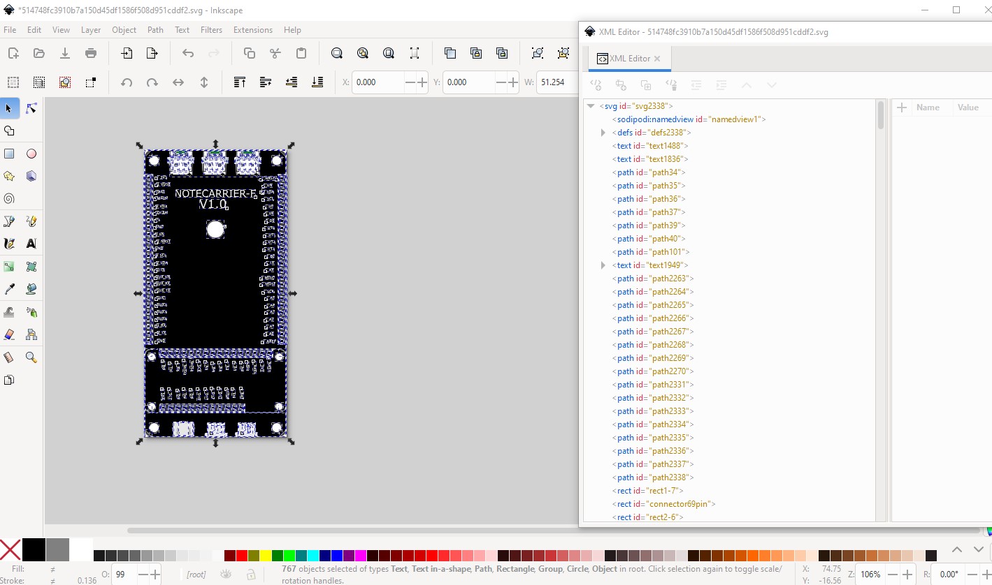Pick the yellow palette swatch
This screenshot has width=992, height=585.
click(265, 556)
